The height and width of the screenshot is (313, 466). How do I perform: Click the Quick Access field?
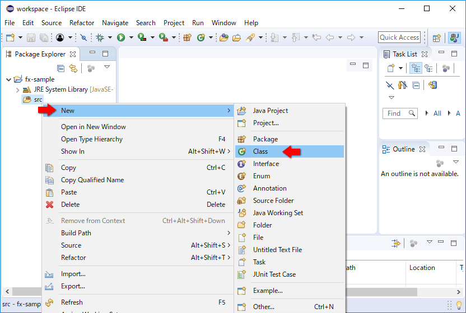[x=399, y=37]
